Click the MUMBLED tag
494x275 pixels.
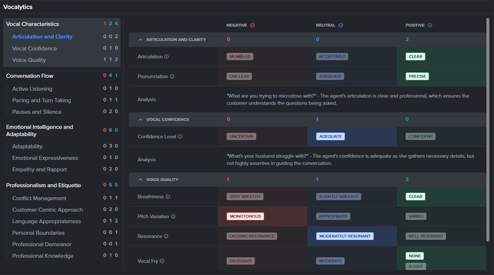pos(240,57)
